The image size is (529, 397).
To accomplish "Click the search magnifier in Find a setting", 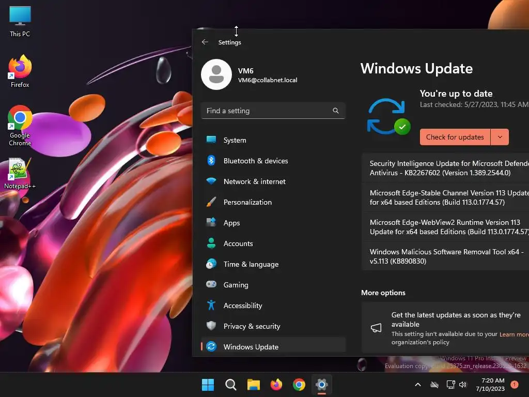I will coord(336,111).
